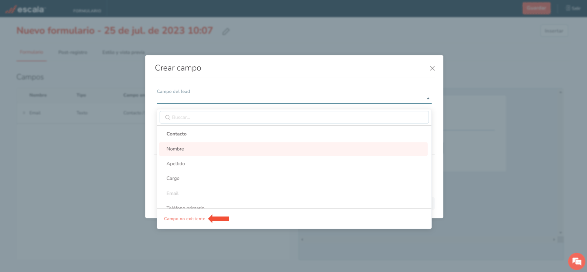Pick the Cargo option

tap(173, 178)
